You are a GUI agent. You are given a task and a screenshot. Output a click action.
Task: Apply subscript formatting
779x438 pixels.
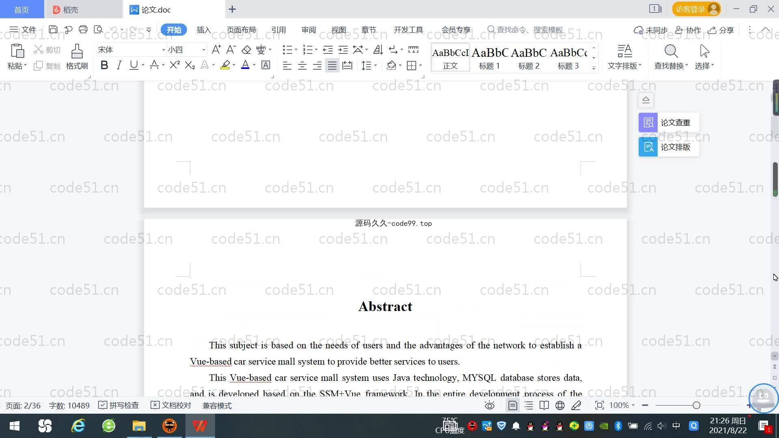(190, 65)
